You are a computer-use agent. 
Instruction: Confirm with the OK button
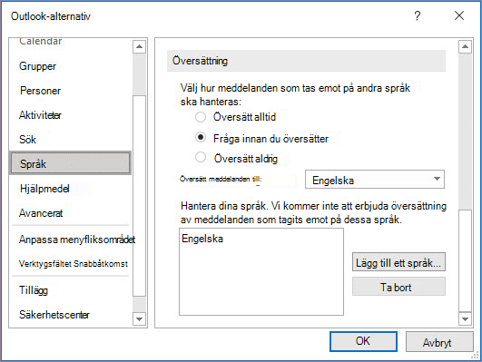point(363,341)
